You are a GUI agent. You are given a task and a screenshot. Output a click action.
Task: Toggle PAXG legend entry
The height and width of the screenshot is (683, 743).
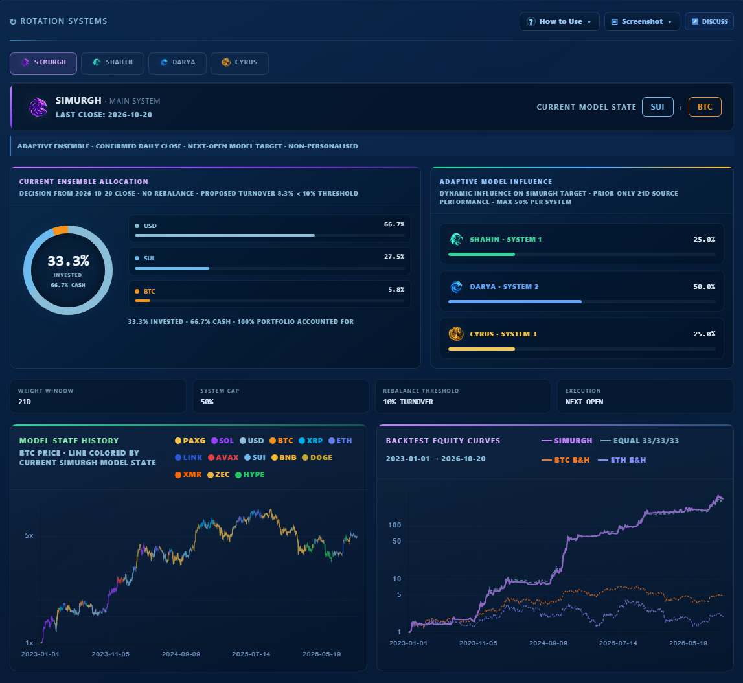click(x=190, y=441)
